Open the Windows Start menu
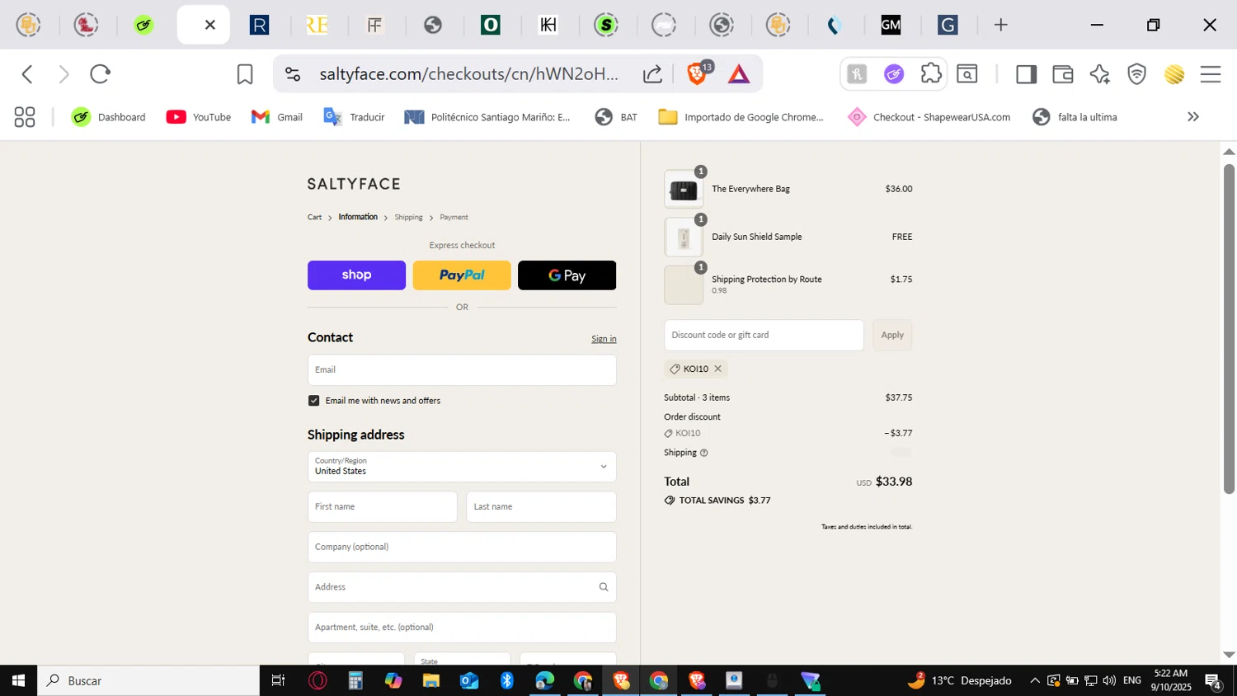 click(x=18, y=681)
